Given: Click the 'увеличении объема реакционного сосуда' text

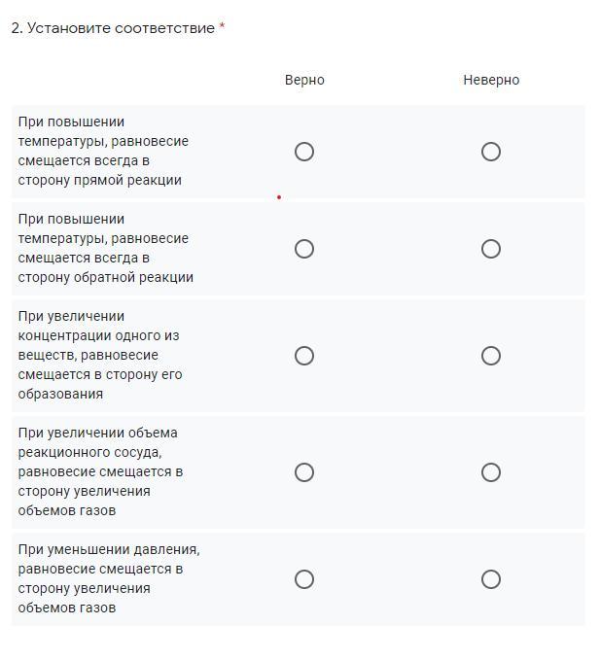Looking at the screenshot, I should 100,471.
